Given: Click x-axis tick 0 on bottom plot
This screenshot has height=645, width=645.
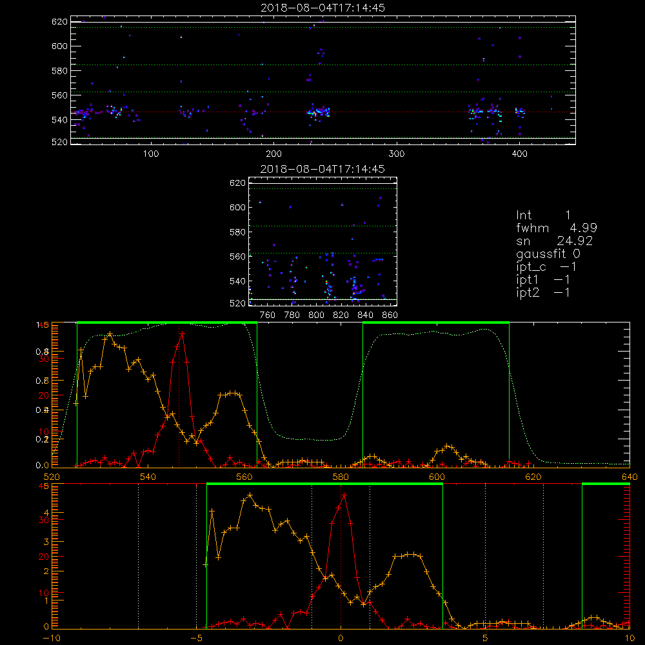Looking at the screenshot, I should coord(341,638).
